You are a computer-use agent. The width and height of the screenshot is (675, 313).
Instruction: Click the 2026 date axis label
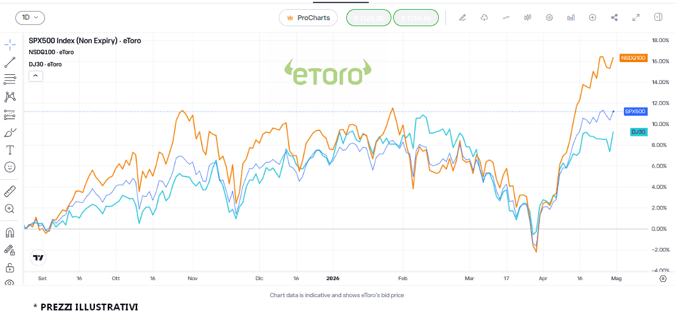click(x=333, y=278)
